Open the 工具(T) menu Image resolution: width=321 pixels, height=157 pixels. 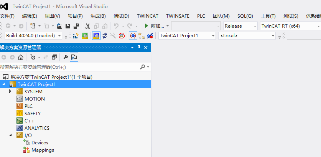(x=268, y=16)
